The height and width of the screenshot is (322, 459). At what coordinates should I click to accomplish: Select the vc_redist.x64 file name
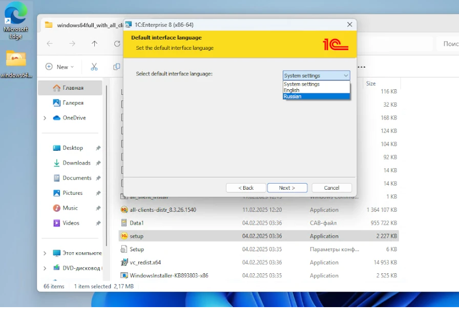pos(145,263)
